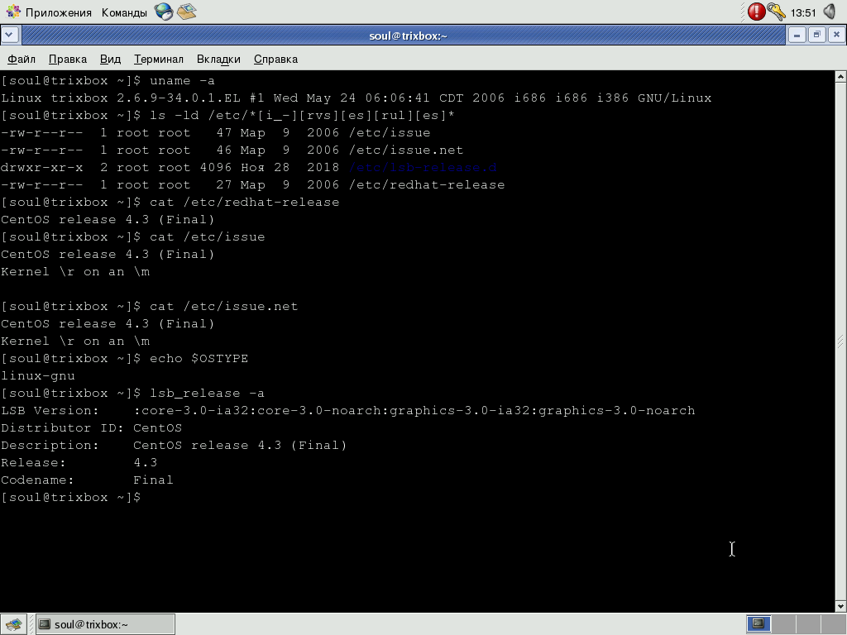Click the "/etc/issue.net" filename in ls listing
847x635 pixels.
[406, 150]
